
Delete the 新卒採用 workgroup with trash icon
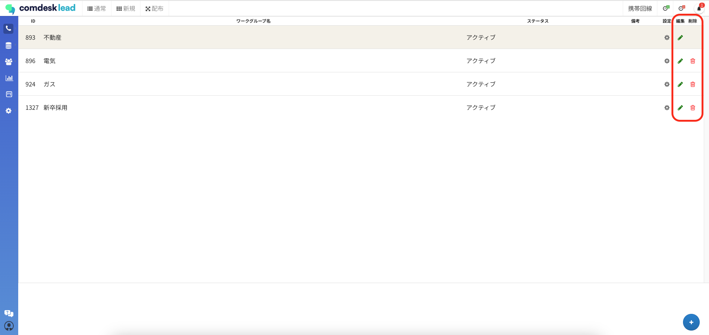coord(693,108)
